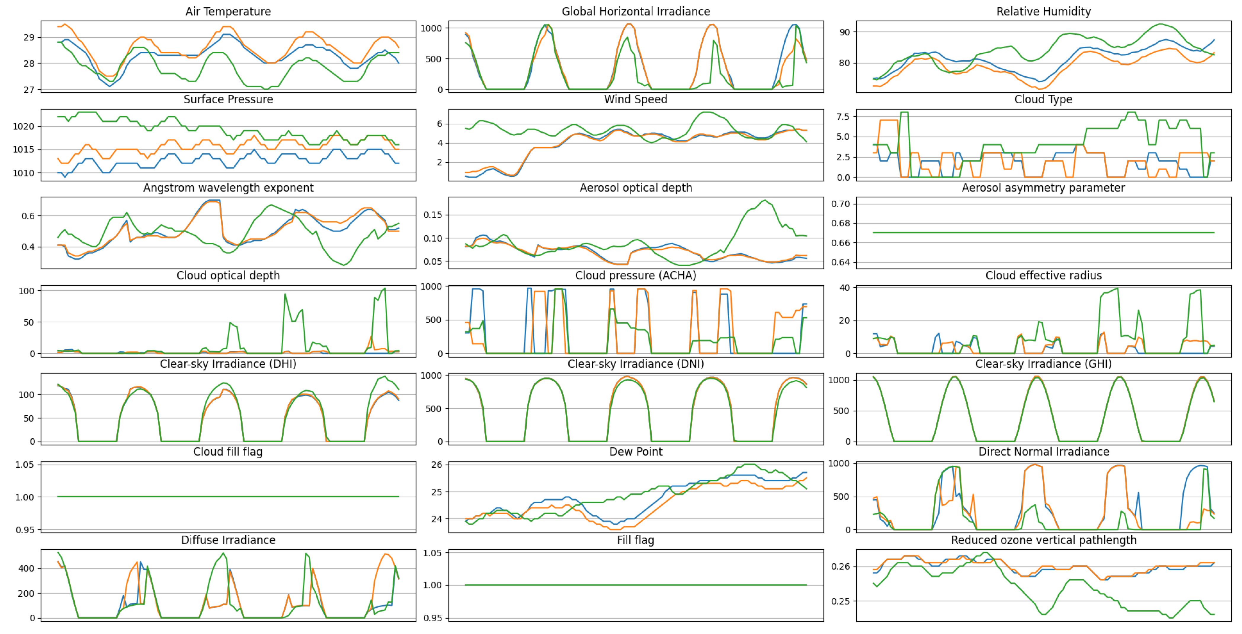Click the Aerosol optical depth title
Image resolution: width=1242 pixels, height=634 pixels.
point(635,188)
